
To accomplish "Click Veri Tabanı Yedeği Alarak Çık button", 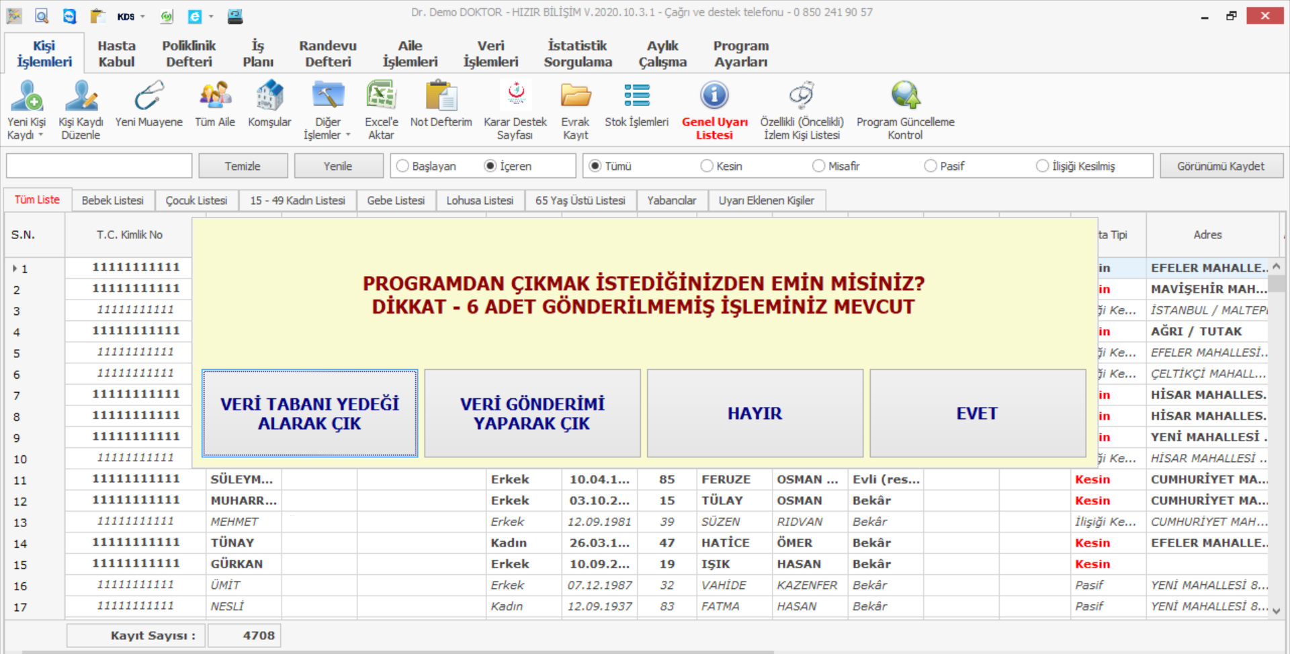I will pyautogui.click(x=310, y=414).
